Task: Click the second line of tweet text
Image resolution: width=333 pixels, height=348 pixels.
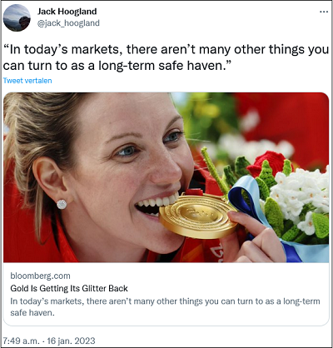Action: (x=117, y=66)
